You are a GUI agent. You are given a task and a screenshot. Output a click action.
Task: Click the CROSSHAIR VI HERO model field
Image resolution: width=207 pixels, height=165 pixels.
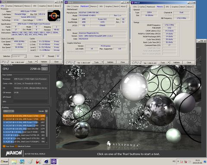[93, 15]
